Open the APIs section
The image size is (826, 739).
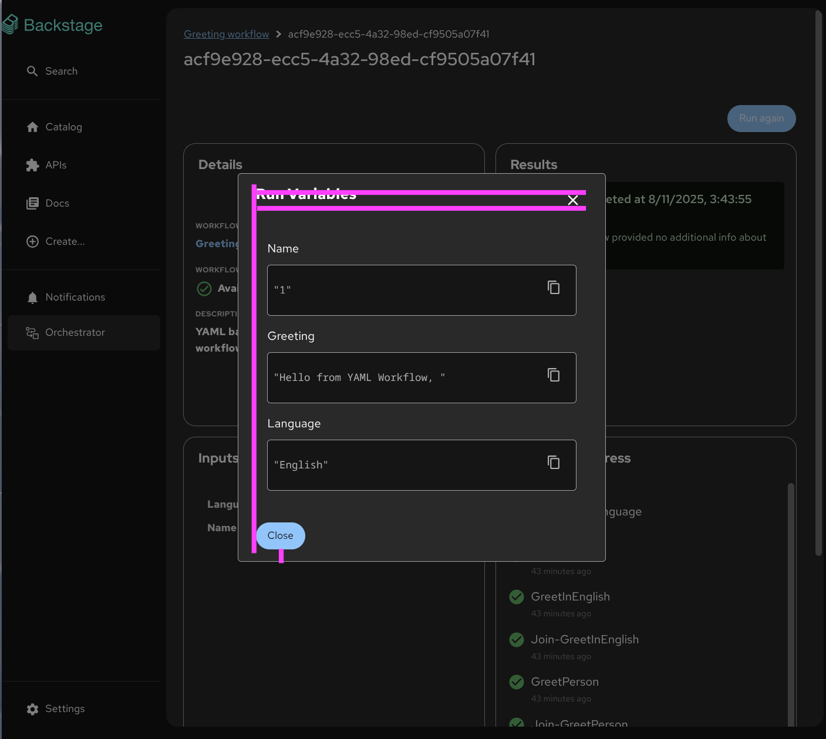click(56, 165)
